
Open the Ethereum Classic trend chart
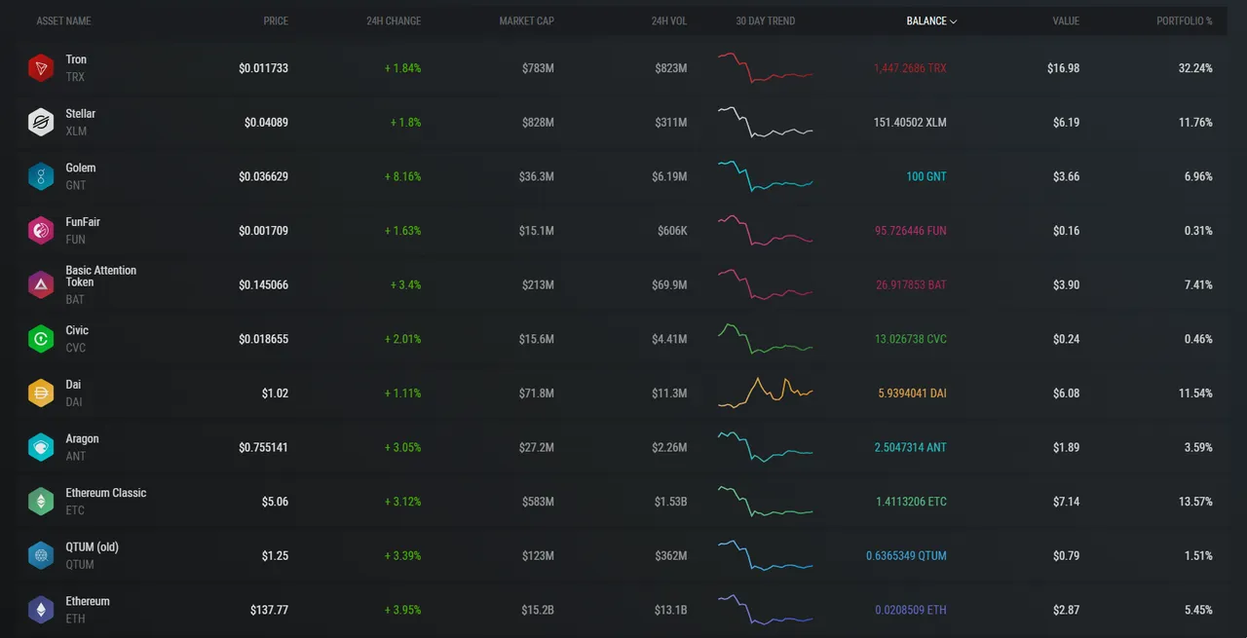tap(765, 502)
